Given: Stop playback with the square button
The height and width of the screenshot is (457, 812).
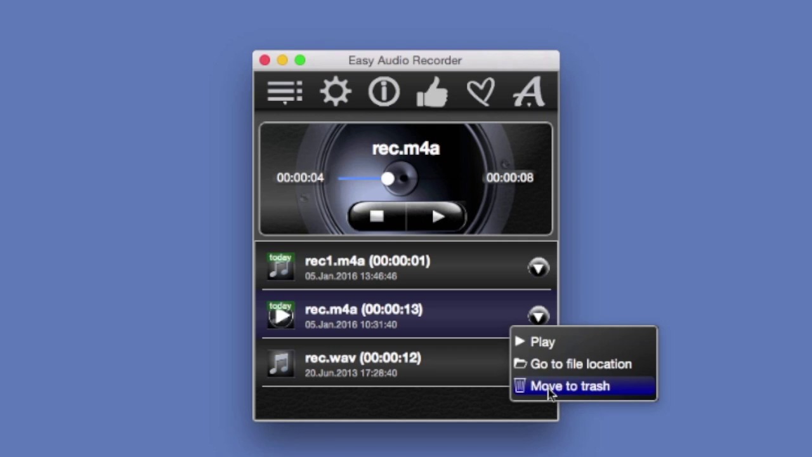Looking at the screenshot, I should (377, 216).
